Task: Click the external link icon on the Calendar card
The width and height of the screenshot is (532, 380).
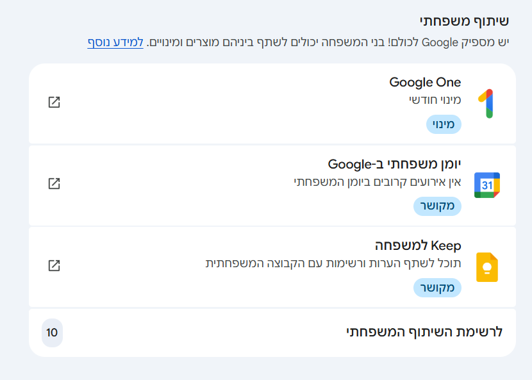Action: 54,183
